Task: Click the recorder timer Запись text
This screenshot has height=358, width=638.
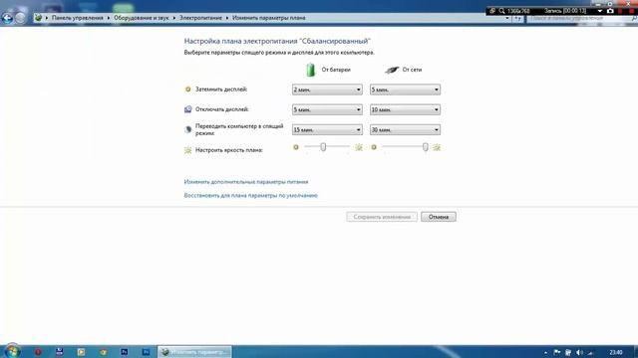Action: click(565, 11)
